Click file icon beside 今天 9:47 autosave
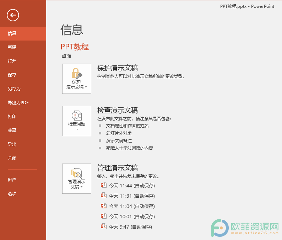This screenshot has width=282, height=240. [104, 226]
